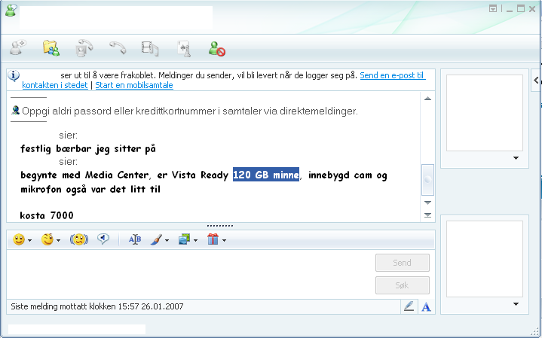This screenshot has width=542, height=338.
Task: Block this contact
Action: [217, 48]
